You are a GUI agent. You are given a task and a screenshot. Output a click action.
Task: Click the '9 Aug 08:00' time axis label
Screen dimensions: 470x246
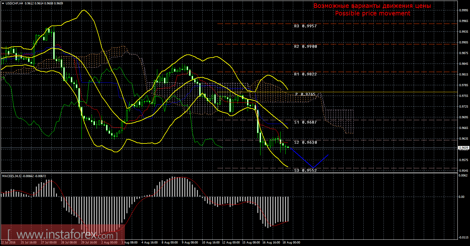click(x=191, y=243)
